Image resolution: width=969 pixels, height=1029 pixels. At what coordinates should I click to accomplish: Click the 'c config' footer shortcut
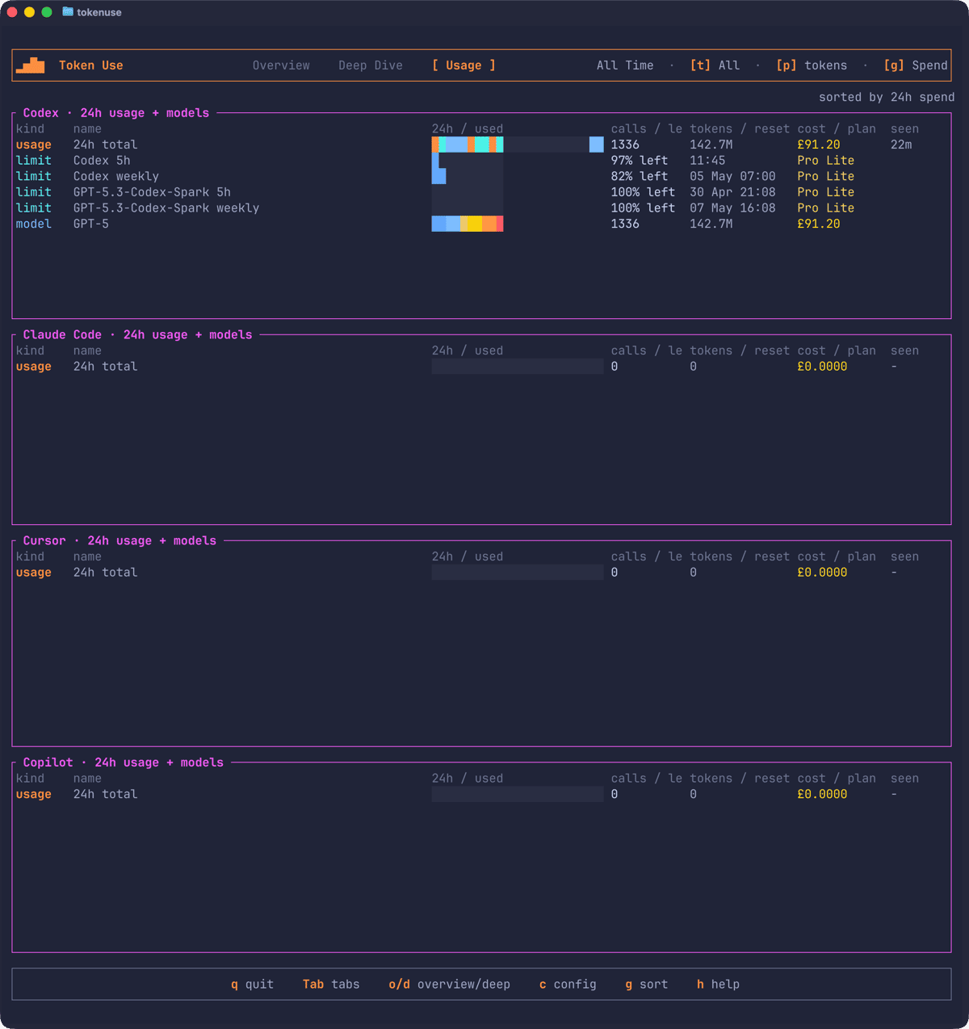pos(568,985)
